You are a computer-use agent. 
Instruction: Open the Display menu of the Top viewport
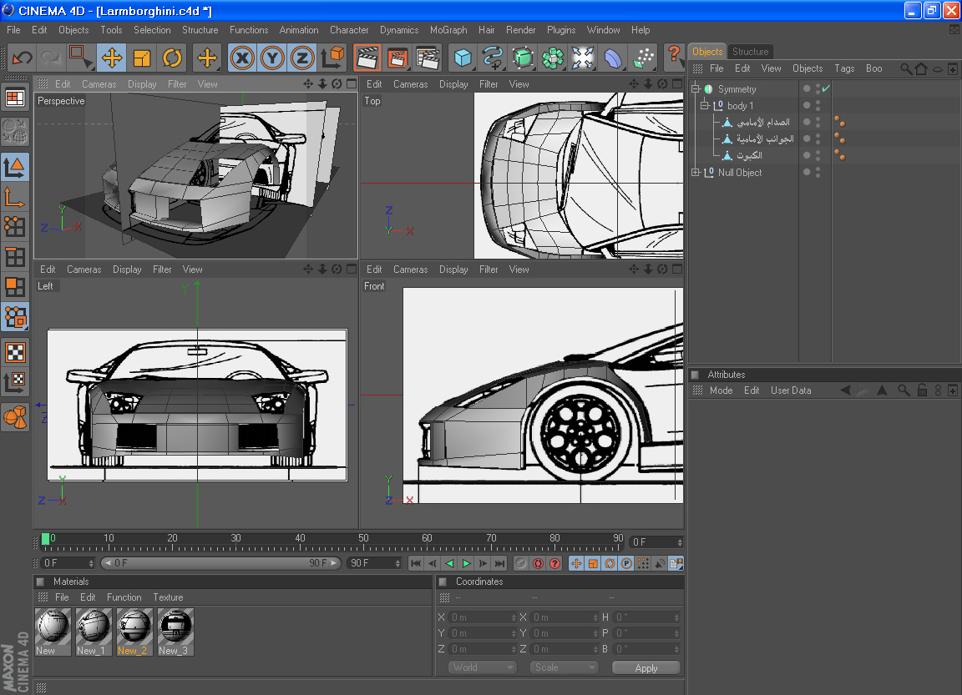coord(453,84)
